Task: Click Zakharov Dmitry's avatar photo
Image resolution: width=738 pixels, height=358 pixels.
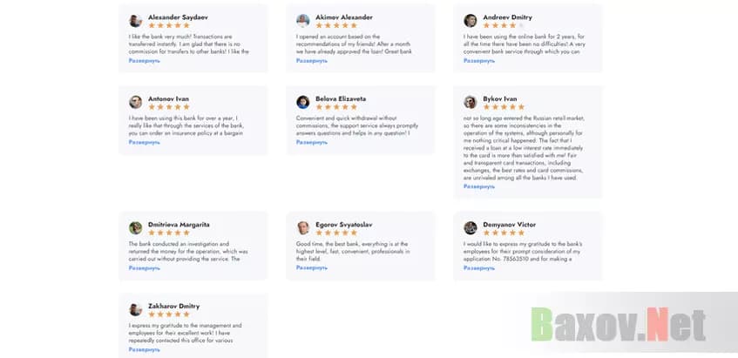Action: pos(135,309)
